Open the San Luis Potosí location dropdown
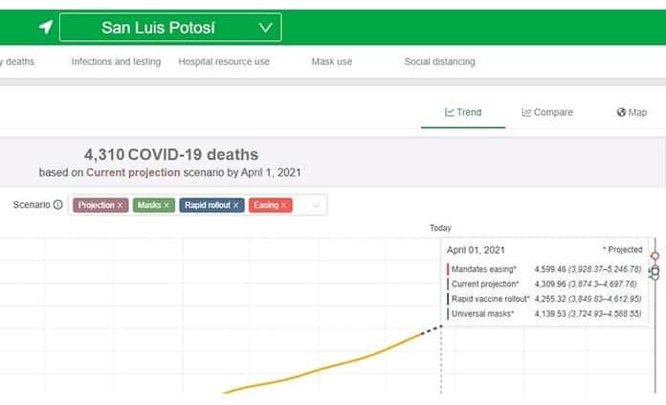 click(x=170, y=28)
